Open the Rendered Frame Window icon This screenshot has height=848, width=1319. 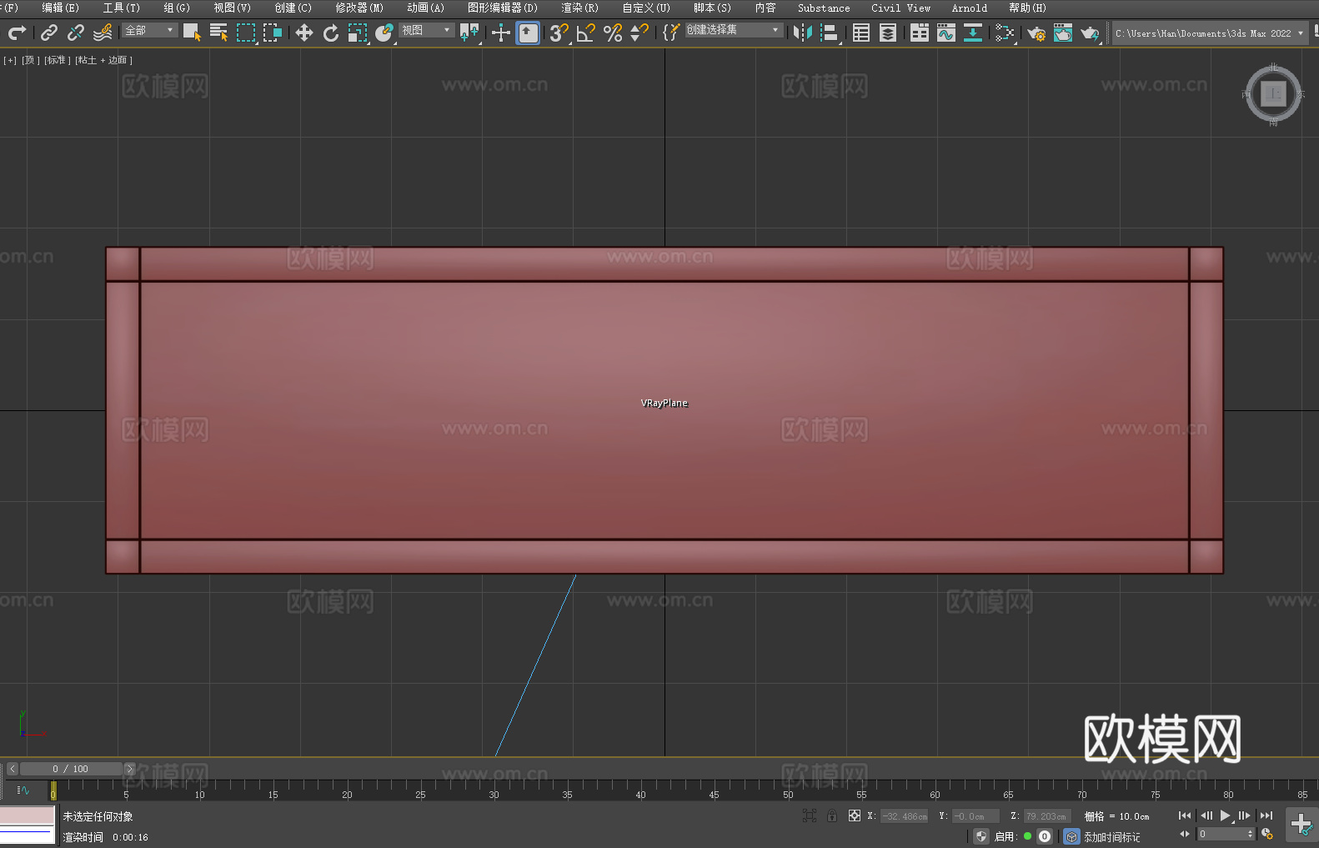1063,33
